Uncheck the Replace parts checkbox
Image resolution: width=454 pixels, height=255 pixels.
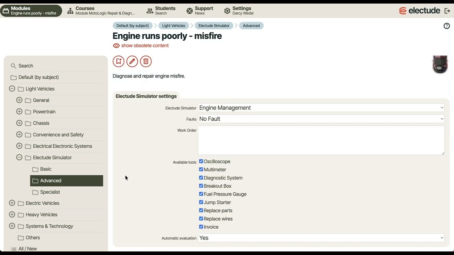[x=201, y=210]
